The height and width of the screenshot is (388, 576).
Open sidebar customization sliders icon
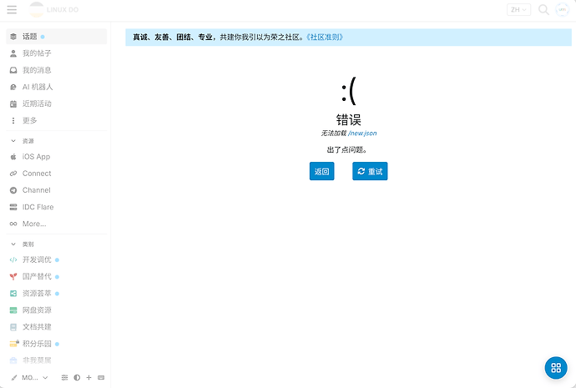click(x=64, y=377)
